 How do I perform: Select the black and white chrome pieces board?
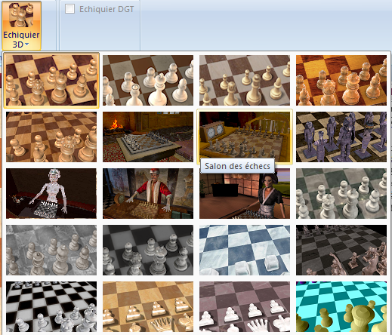(x=51, y=306)
